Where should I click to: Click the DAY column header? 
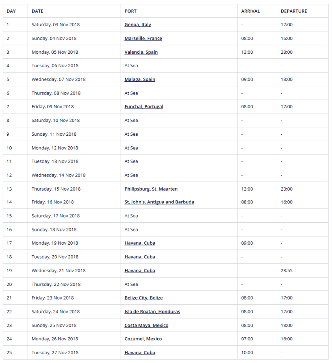coord(11,11)
